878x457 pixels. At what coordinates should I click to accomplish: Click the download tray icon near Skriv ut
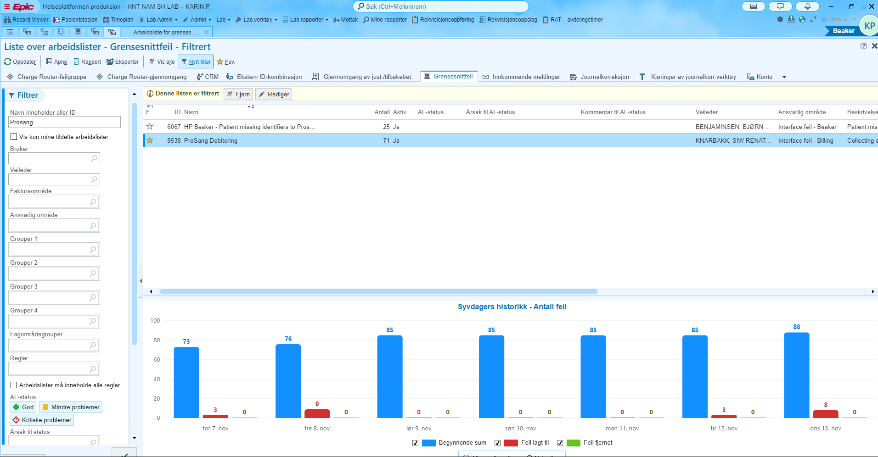tap(791, 19)
